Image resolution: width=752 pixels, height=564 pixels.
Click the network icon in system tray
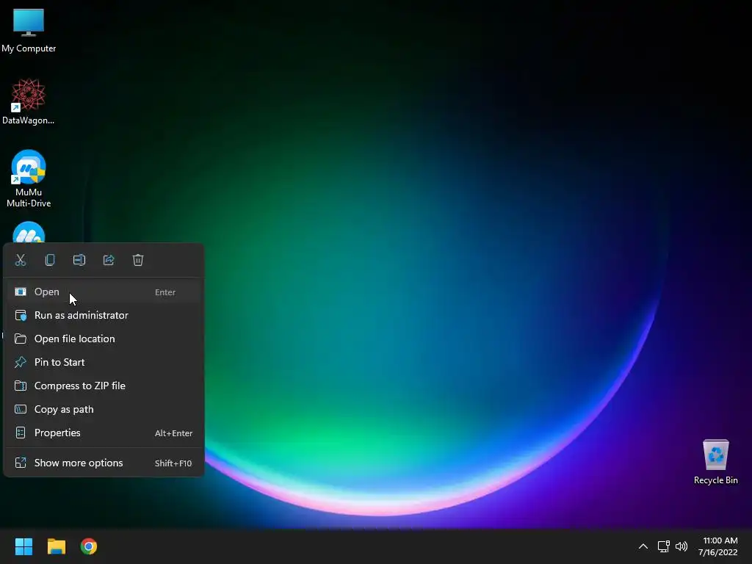pos(663,546)
